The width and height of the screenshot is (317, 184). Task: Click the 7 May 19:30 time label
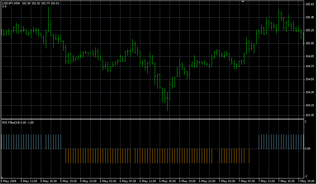click(x=306, y=181)
